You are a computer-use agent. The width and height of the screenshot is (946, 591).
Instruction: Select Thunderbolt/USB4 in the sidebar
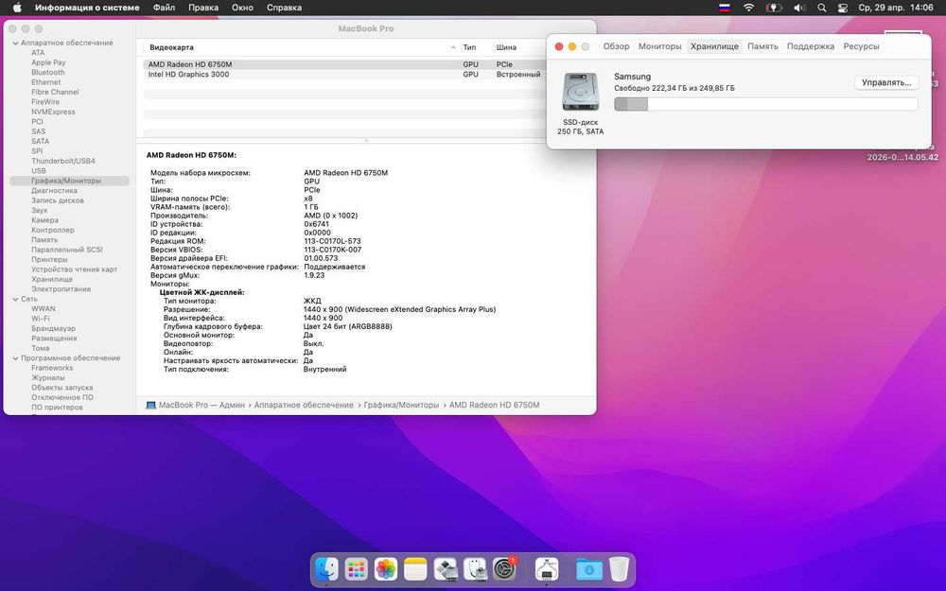coord(63,161)
